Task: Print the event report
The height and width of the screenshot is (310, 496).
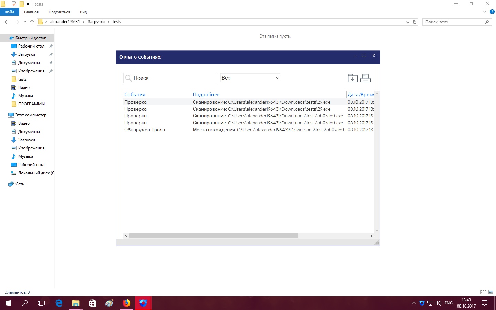Action: 365,78
